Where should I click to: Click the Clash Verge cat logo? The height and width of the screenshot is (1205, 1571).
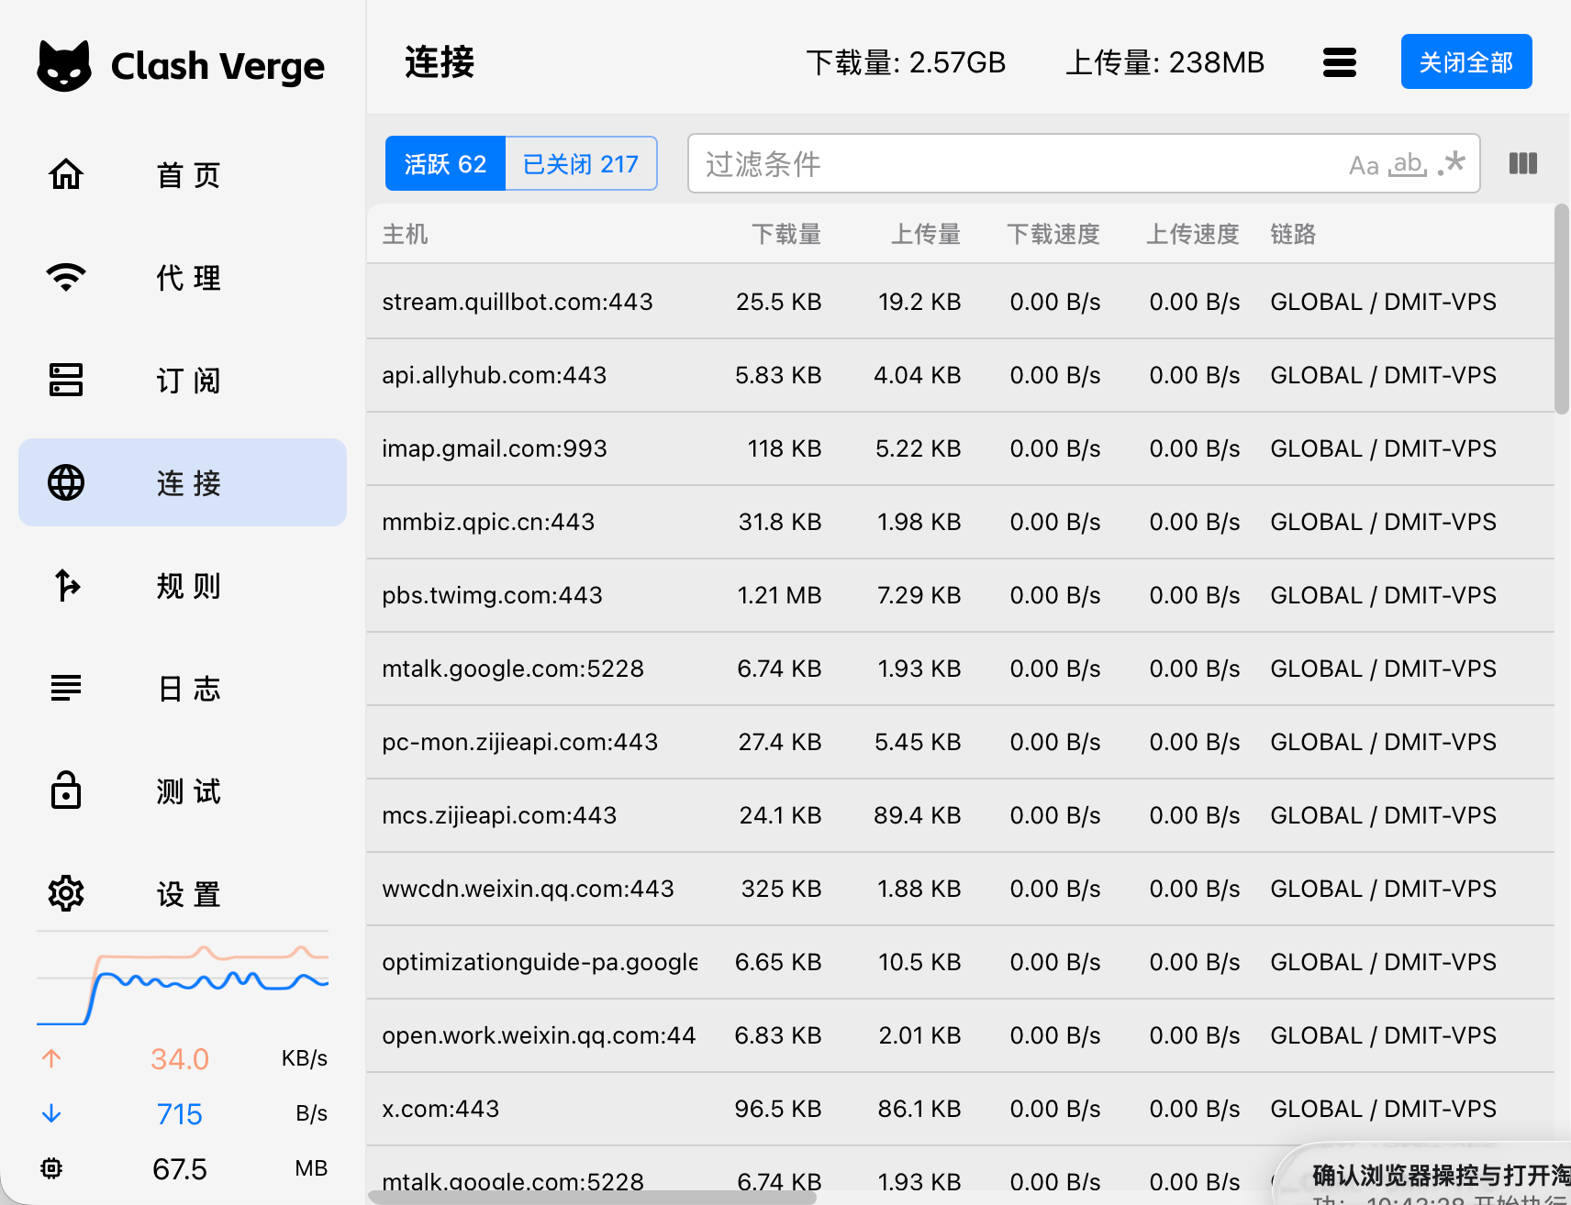(64, 65)
